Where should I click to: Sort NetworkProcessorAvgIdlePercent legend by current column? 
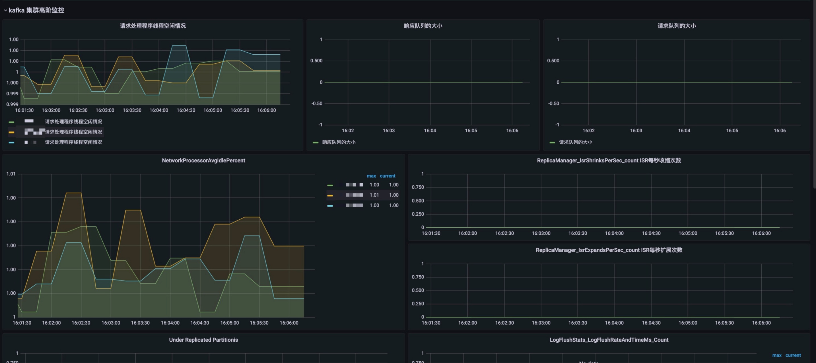(388, 176)
